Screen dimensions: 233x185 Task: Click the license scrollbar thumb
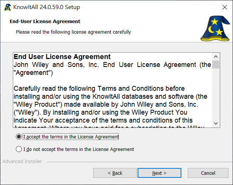[x=216, y=64]
